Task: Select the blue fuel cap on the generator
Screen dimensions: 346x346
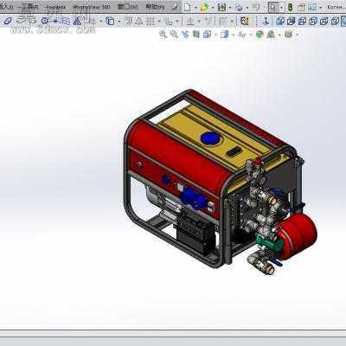Action: point(211,138)
